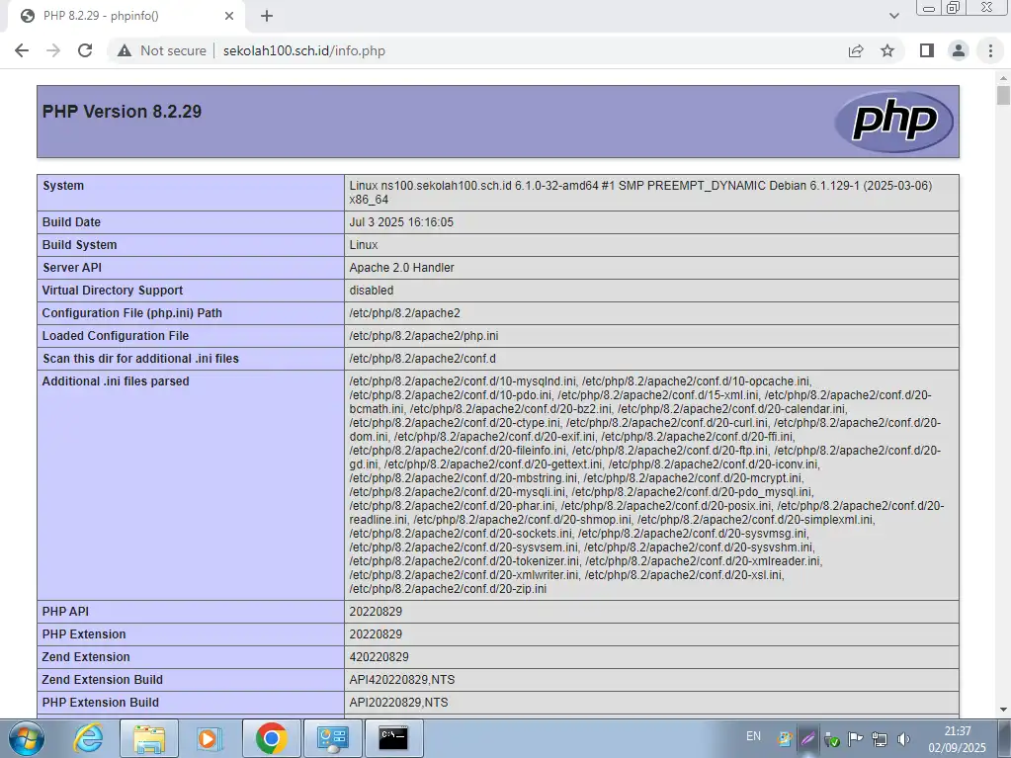Click Scan this dir for additional .ini files
Screen dimensions: 1011x758
click(x=140, y=359)
